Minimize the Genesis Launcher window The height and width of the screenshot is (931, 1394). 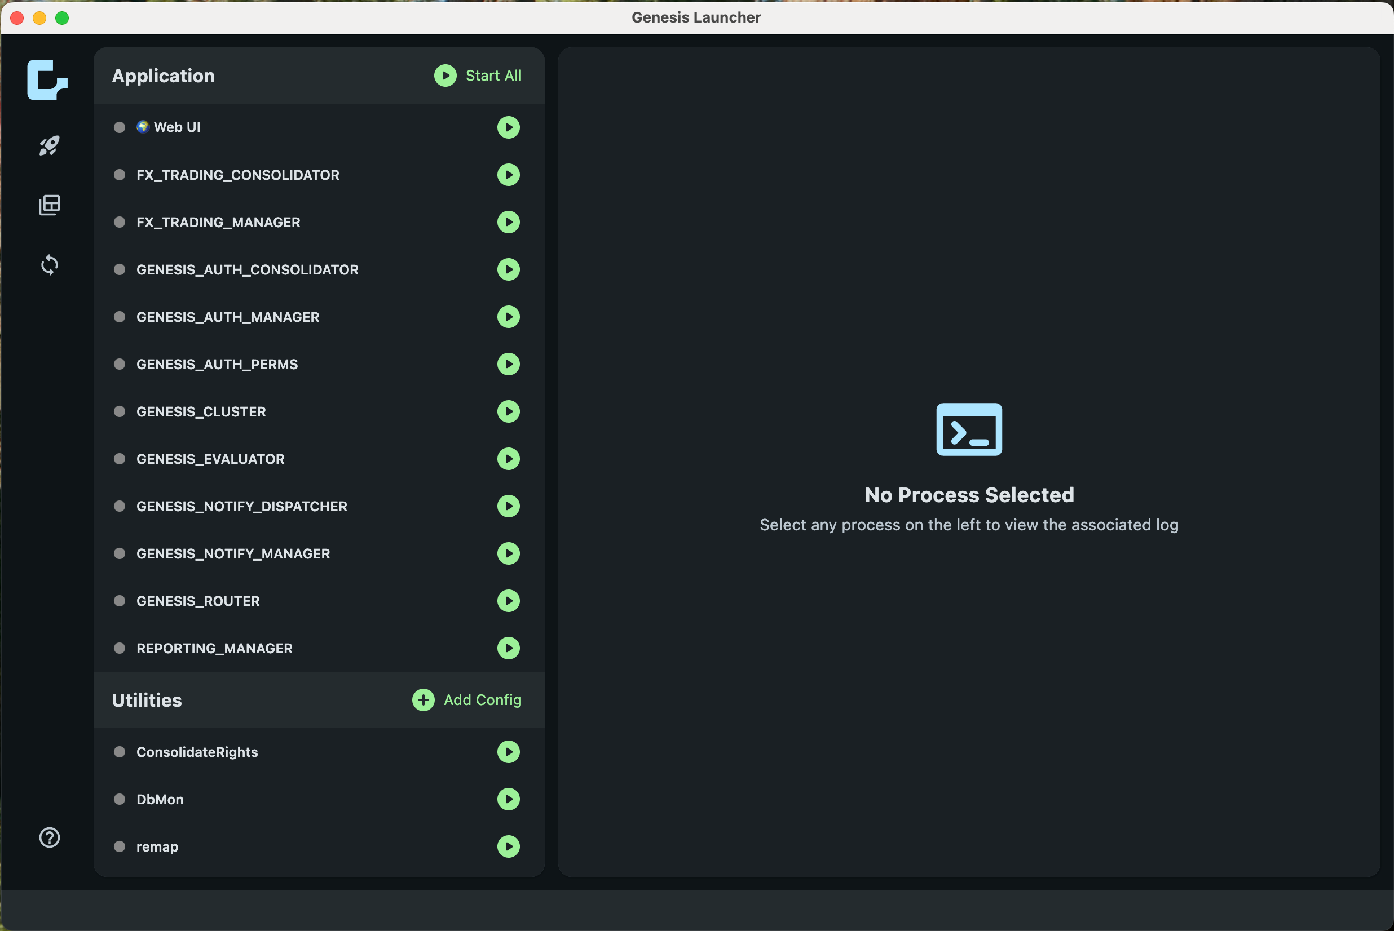coord(39,18)
